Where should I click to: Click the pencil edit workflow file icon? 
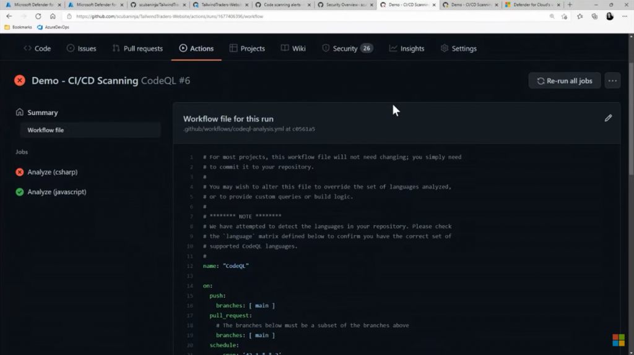608,118
